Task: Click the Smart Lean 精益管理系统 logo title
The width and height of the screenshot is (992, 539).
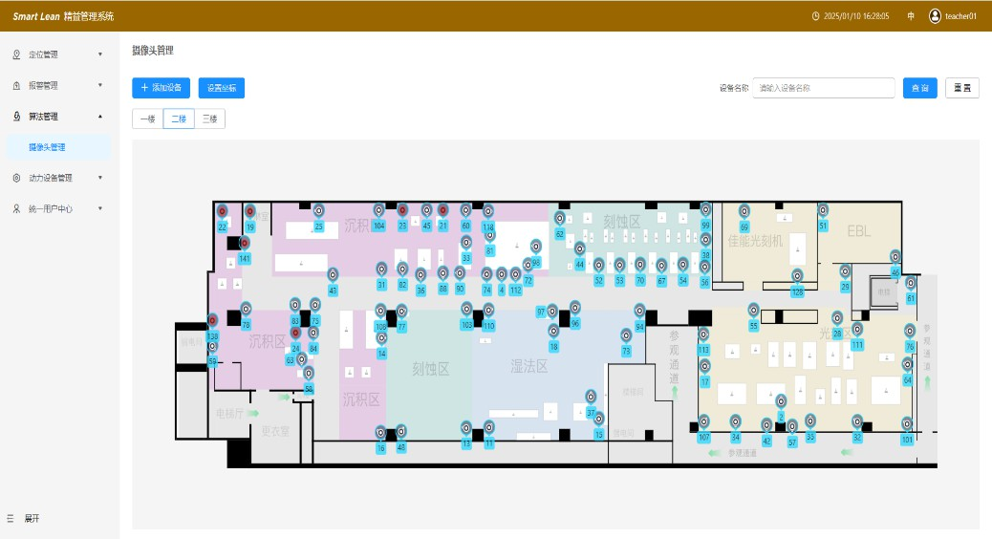Action: coord(63,16)
